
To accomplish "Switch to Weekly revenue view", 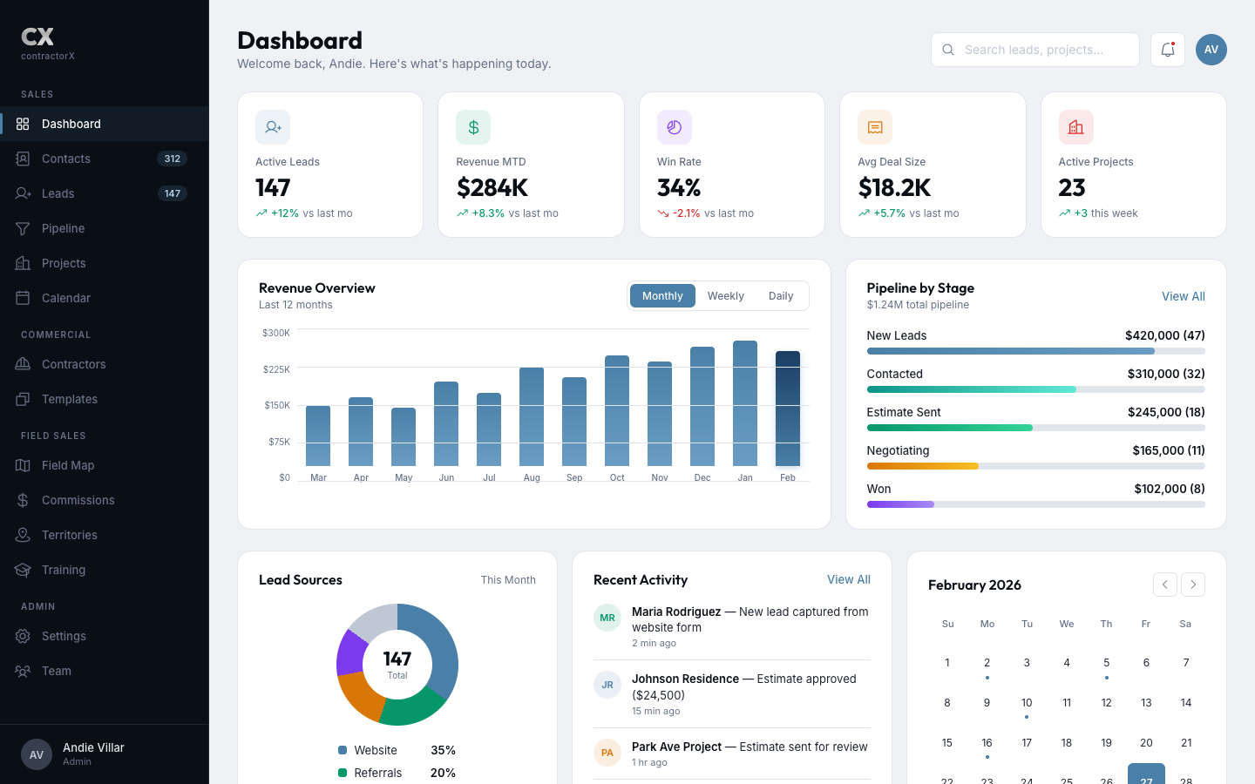I will (x=725, y=295).
